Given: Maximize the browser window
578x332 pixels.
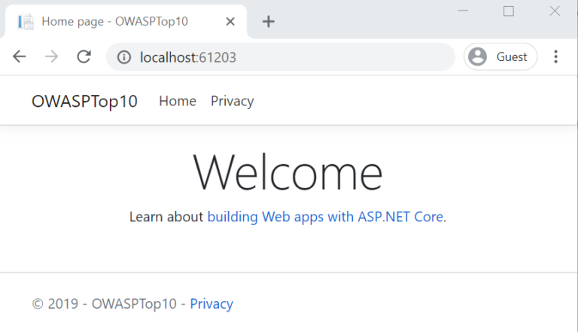Looking at the screenshot, I should pyautogui.click(x=509, y=11).
